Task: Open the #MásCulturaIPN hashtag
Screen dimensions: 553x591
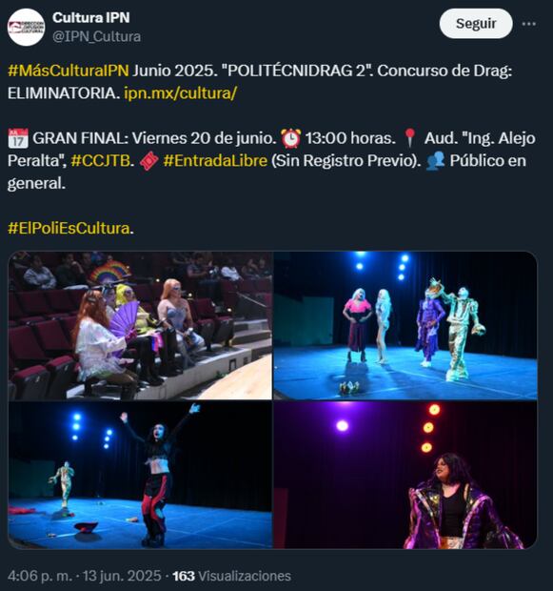Action: point(69,71)
